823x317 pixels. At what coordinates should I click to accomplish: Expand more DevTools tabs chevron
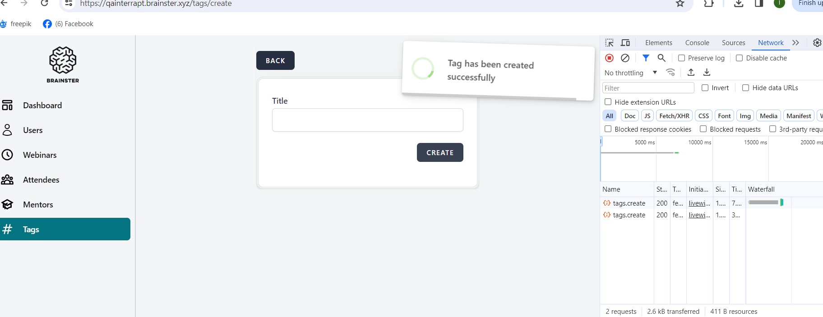[x=795, y=43]
